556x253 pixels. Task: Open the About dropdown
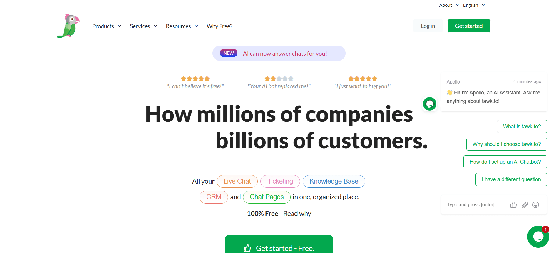(x=448, y=5)
